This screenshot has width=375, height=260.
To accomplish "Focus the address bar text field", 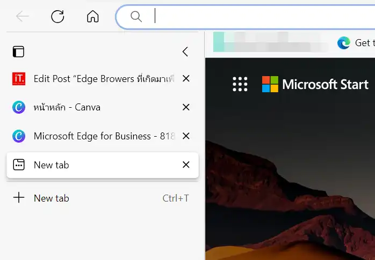I will 258,17.
